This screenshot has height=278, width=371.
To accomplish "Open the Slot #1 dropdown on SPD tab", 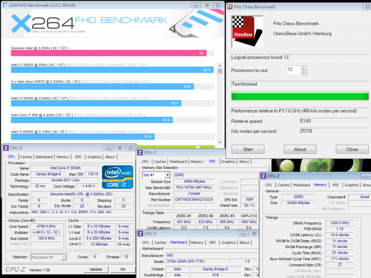I will [x=156, y=174].
